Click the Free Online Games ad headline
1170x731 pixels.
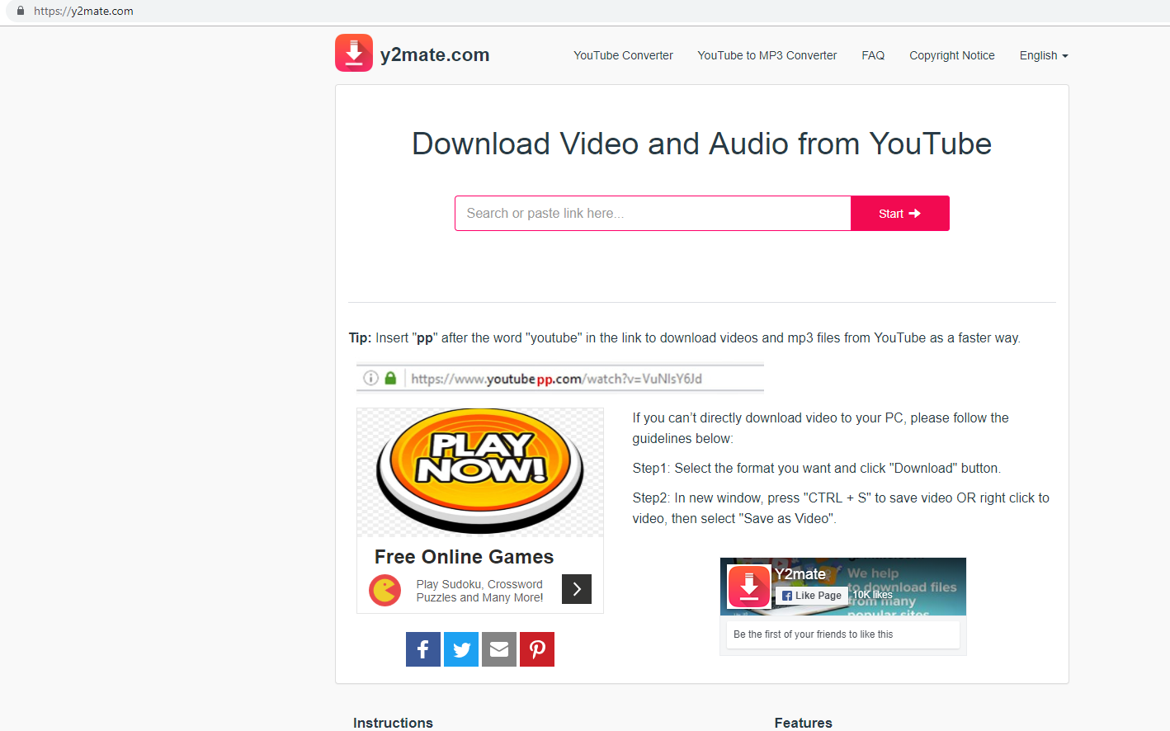(464, 557)
